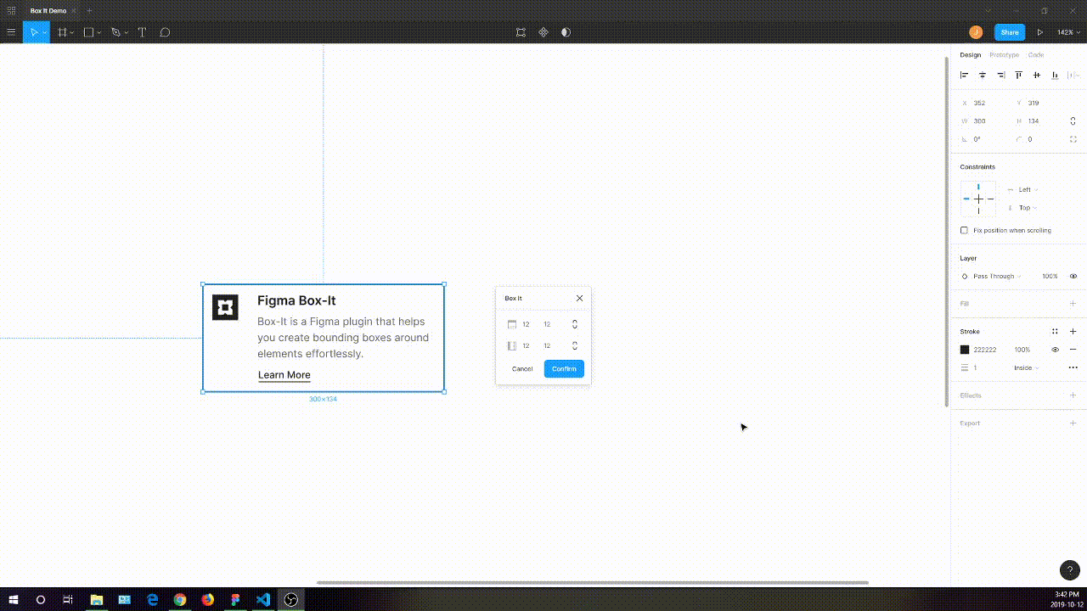The width and height of the screenshot is (1087, 611).
Task: Click the Present play icon near Share
Action: [x=1040, y=32]
